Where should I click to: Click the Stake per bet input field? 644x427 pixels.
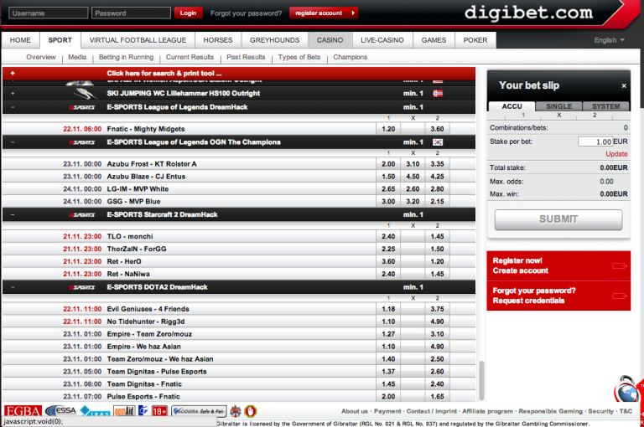[595, 142]
